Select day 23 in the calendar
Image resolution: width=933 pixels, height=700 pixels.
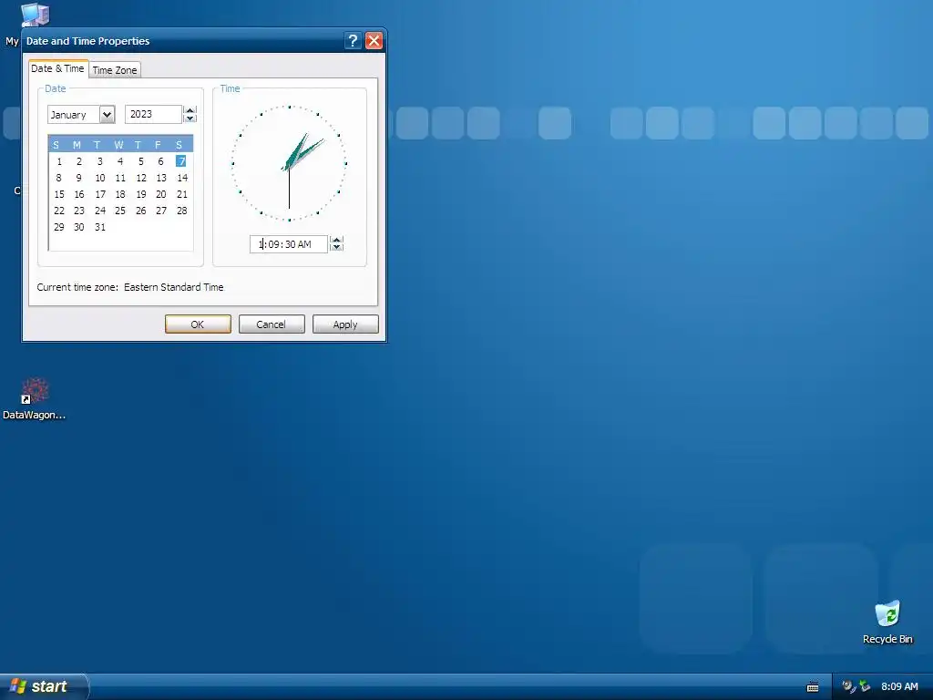pos(79,211)
